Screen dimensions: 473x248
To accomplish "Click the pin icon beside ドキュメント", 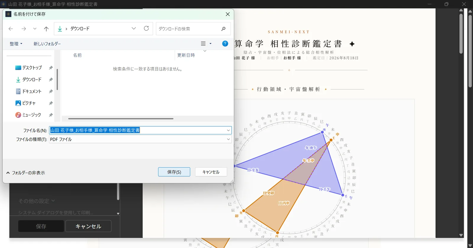I will (51, 91).
